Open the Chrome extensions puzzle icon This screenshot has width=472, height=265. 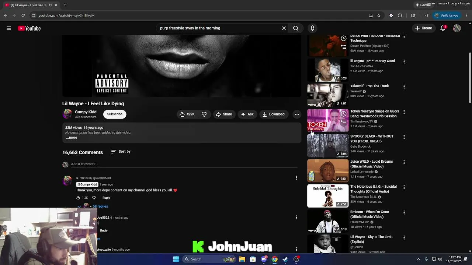pos(400,15)
